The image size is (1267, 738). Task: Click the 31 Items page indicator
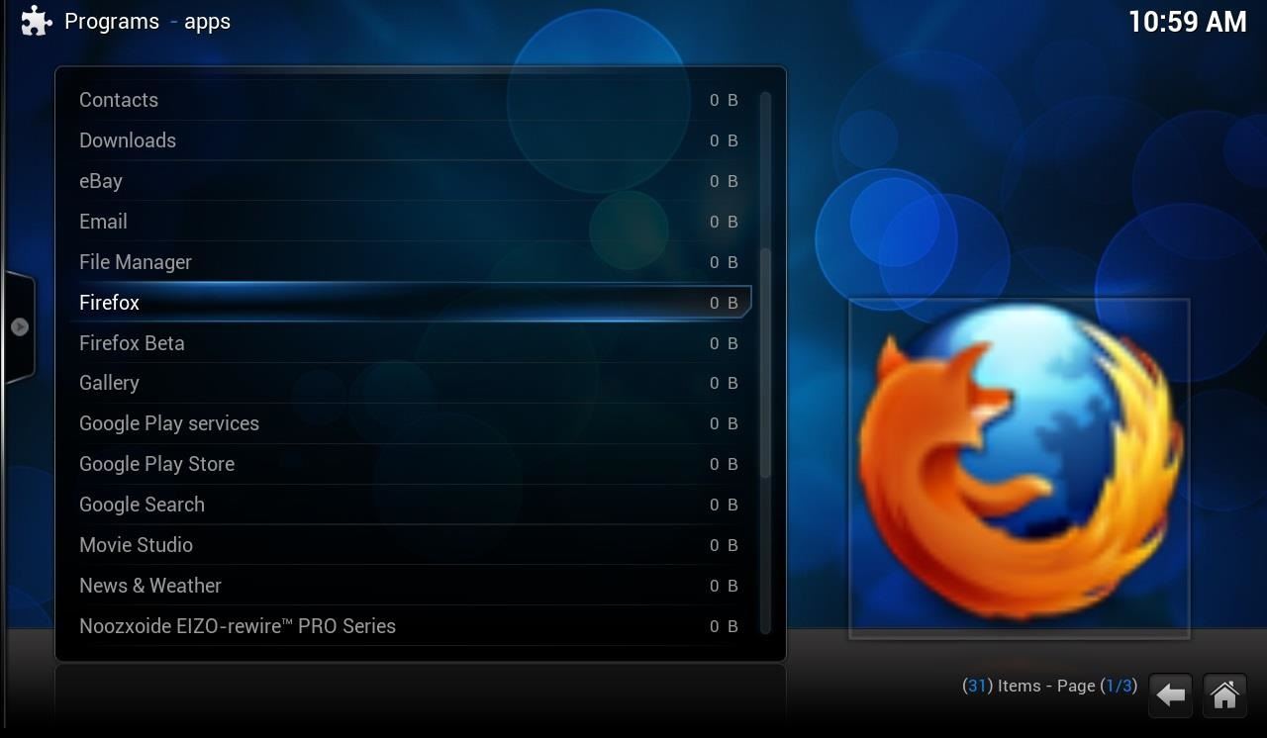(1049, 686)
